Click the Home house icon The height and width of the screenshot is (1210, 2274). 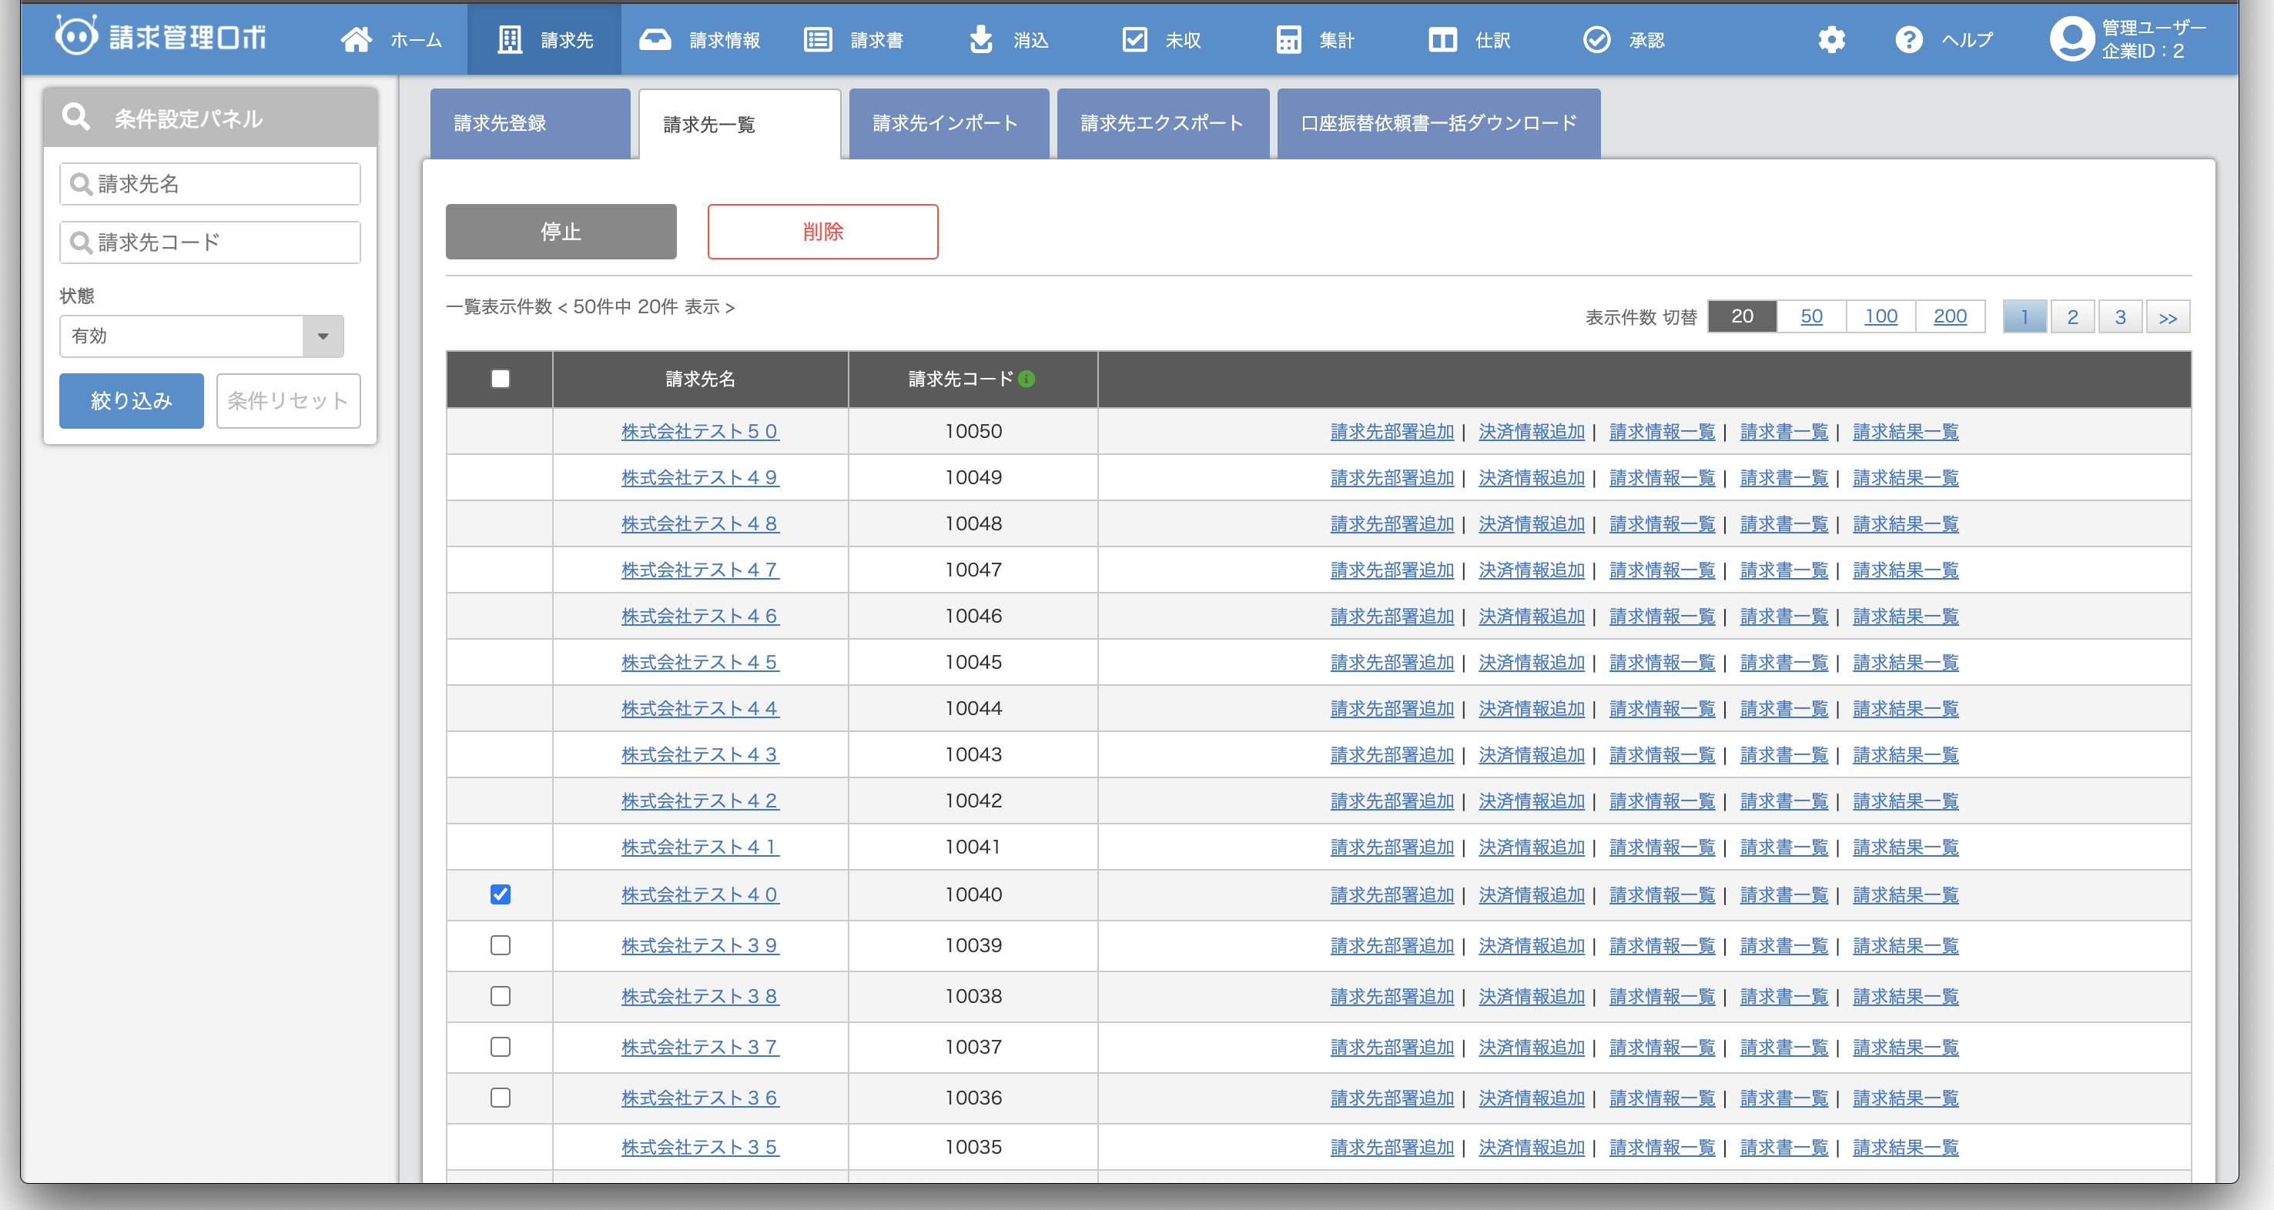point(357,40)
